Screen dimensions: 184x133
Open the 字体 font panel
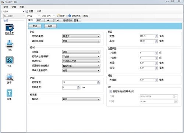click(9, 95)
